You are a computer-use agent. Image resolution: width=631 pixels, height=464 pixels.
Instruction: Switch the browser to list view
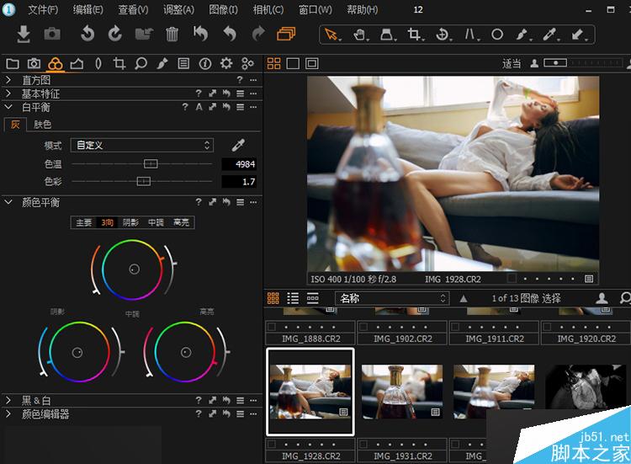(x=293, y=298)
